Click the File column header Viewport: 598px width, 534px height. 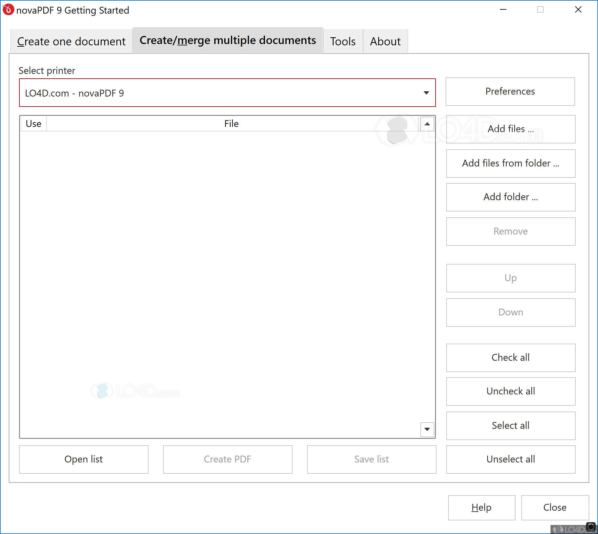coord(232,124)
